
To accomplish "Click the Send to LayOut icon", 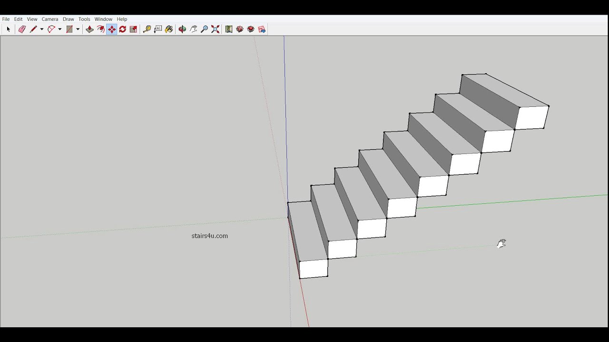I will click(x=262, y=29).
